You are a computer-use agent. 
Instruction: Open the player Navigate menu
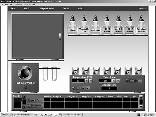tap(18, 4)
